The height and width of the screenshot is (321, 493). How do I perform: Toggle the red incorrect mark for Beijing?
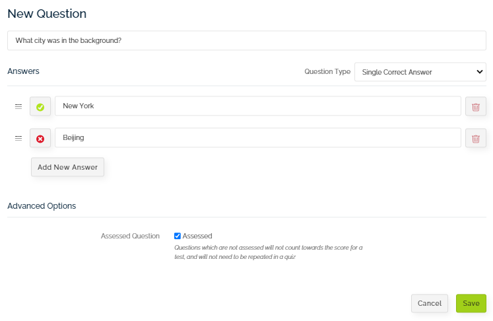40,138
